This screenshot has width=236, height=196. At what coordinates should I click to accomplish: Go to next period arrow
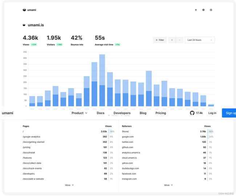(179, 40)
